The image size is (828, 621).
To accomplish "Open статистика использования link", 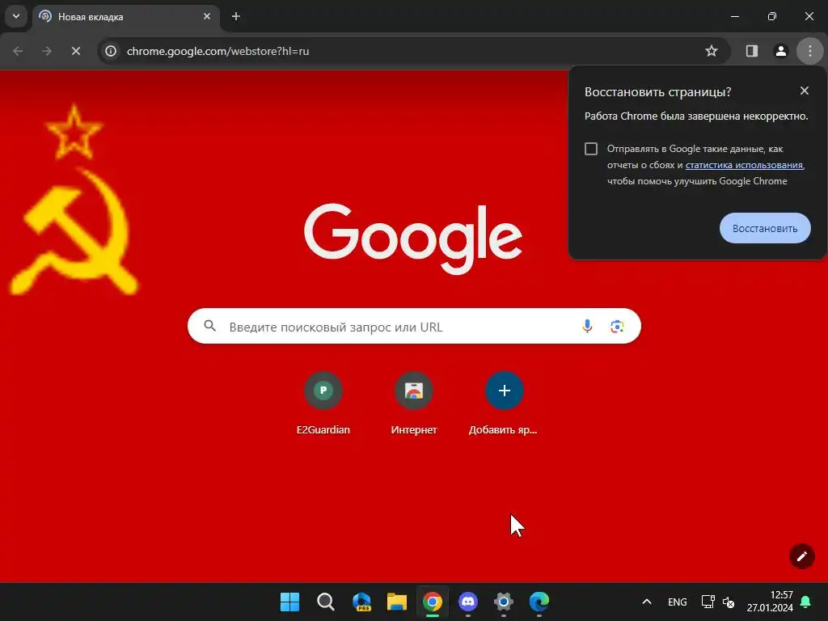I will coord(744,165).
